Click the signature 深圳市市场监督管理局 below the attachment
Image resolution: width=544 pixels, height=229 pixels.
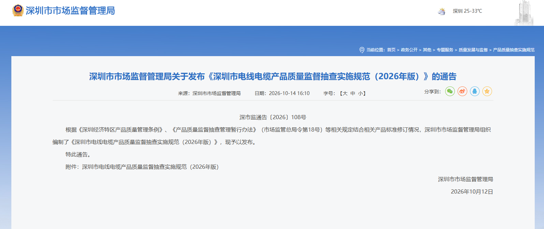pyautogui.click(x=465, y=179)
